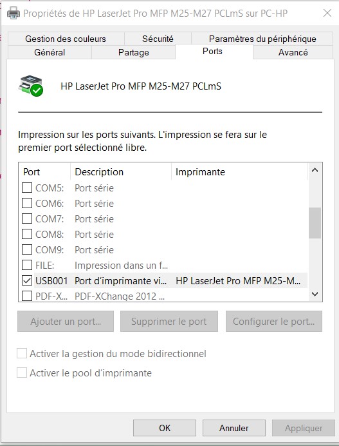Click the HP LaserJet printer icon with green checkmark

[31, 86]
